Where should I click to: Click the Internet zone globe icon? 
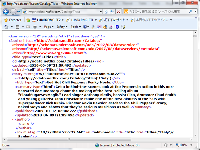(x=97, y=145)
